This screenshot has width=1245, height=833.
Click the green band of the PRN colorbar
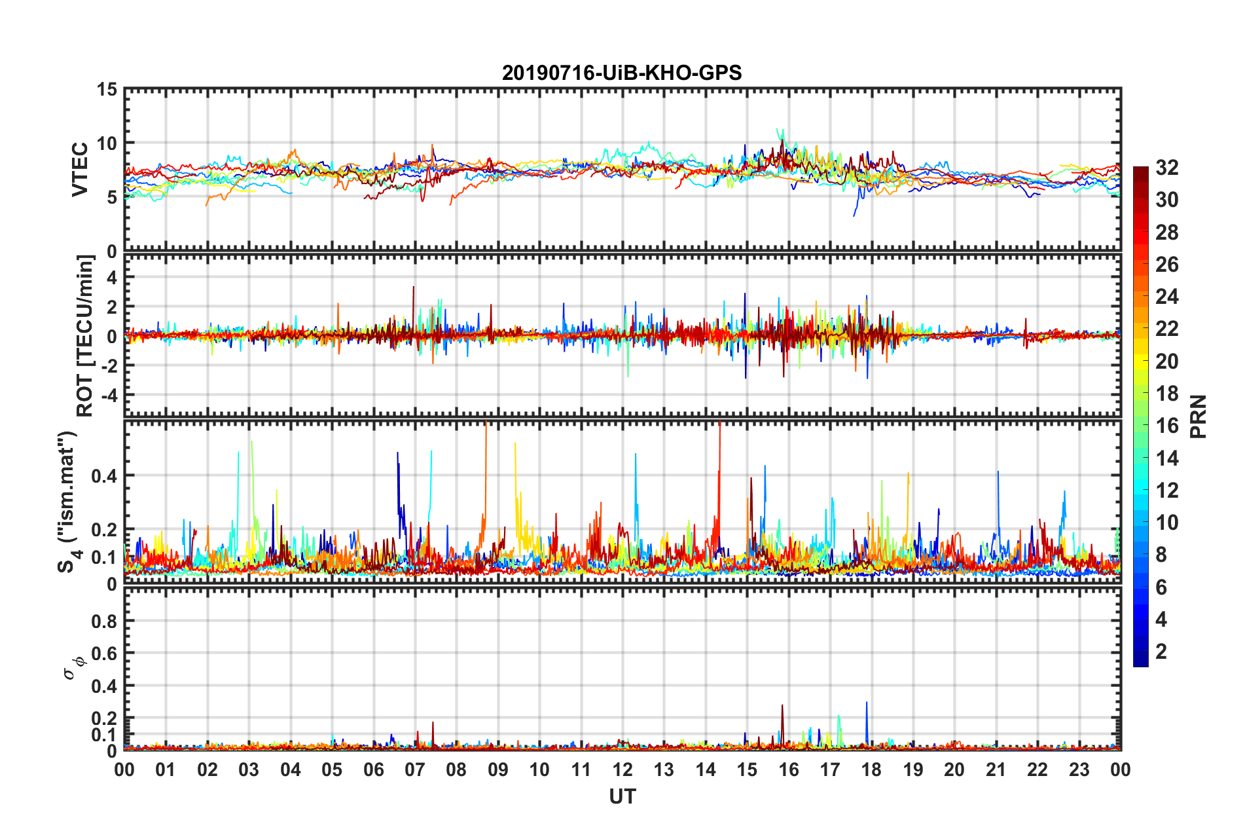[1141, 426]
